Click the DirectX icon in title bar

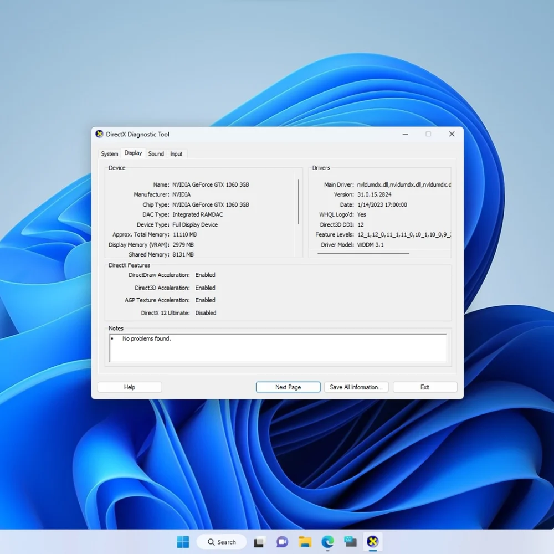(x=99, y=134)
